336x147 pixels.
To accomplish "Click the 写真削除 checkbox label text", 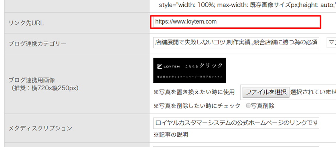I will (x=263, y=106).
